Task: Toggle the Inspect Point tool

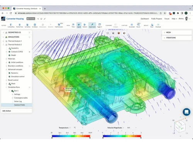Action: click(x=92, y=25)
